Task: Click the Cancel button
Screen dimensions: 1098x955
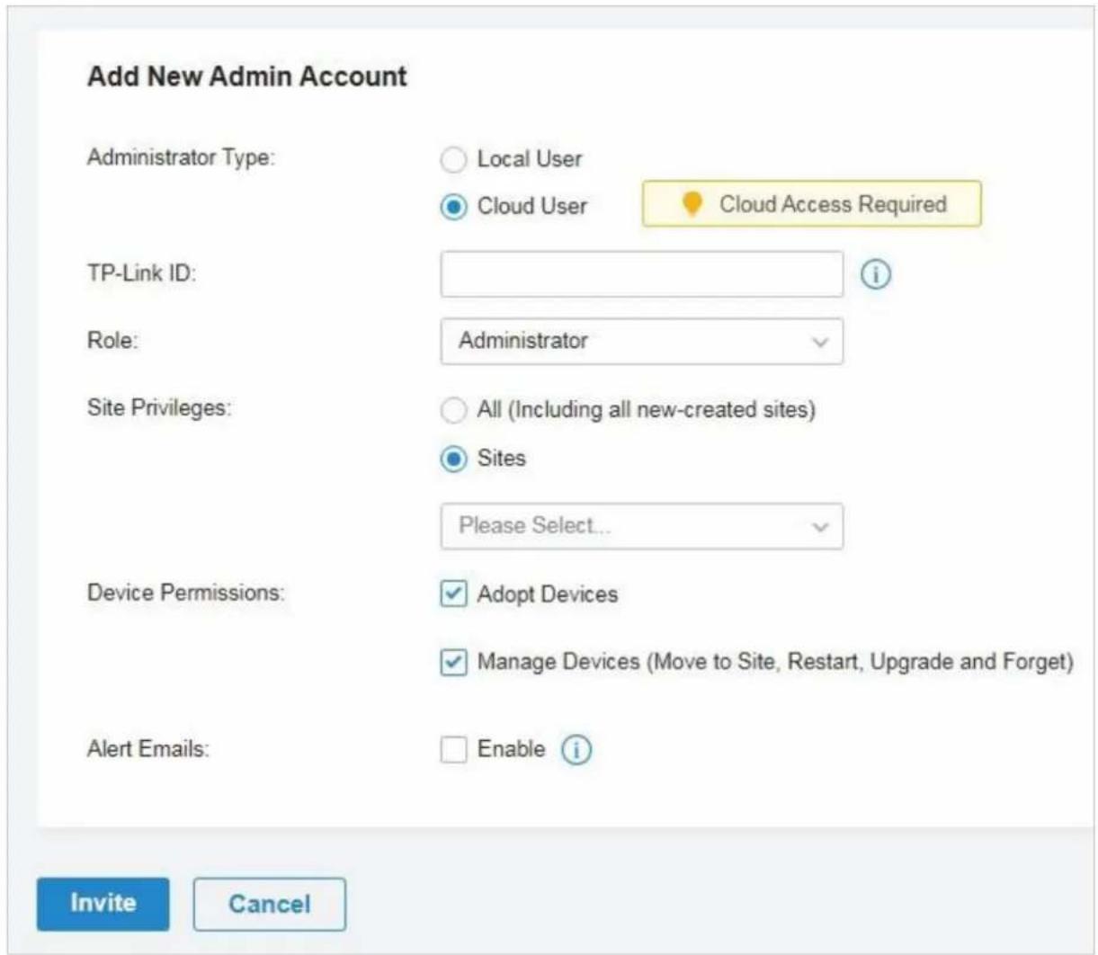Action: [269, 904]
